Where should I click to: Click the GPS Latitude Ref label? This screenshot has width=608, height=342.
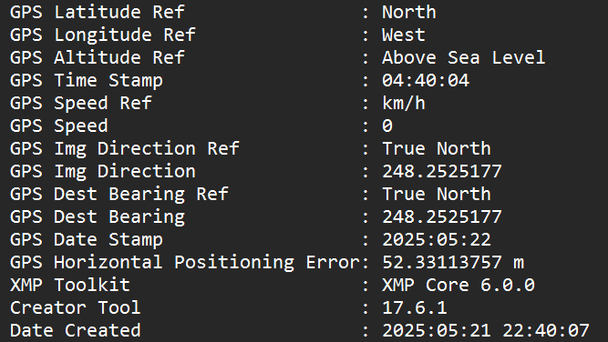coord(98,13)
